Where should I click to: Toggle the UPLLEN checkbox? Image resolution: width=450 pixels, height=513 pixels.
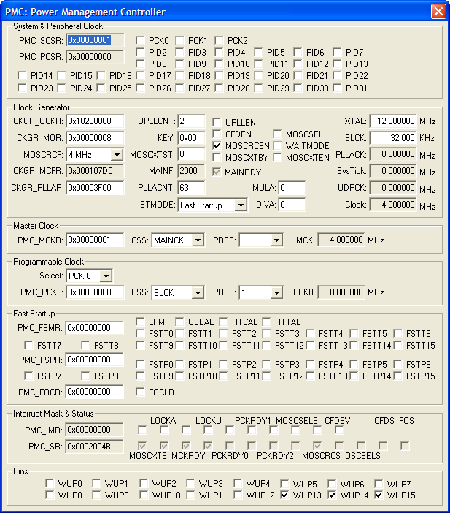[x=217, y=122]
